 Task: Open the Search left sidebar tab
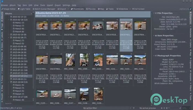point(2,69)
